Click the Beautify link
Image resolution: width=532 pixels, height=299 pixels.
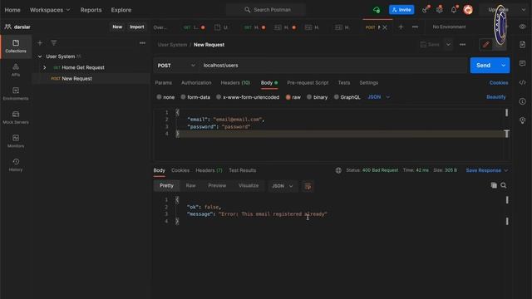pyautogui.click(x=495, y=97)
